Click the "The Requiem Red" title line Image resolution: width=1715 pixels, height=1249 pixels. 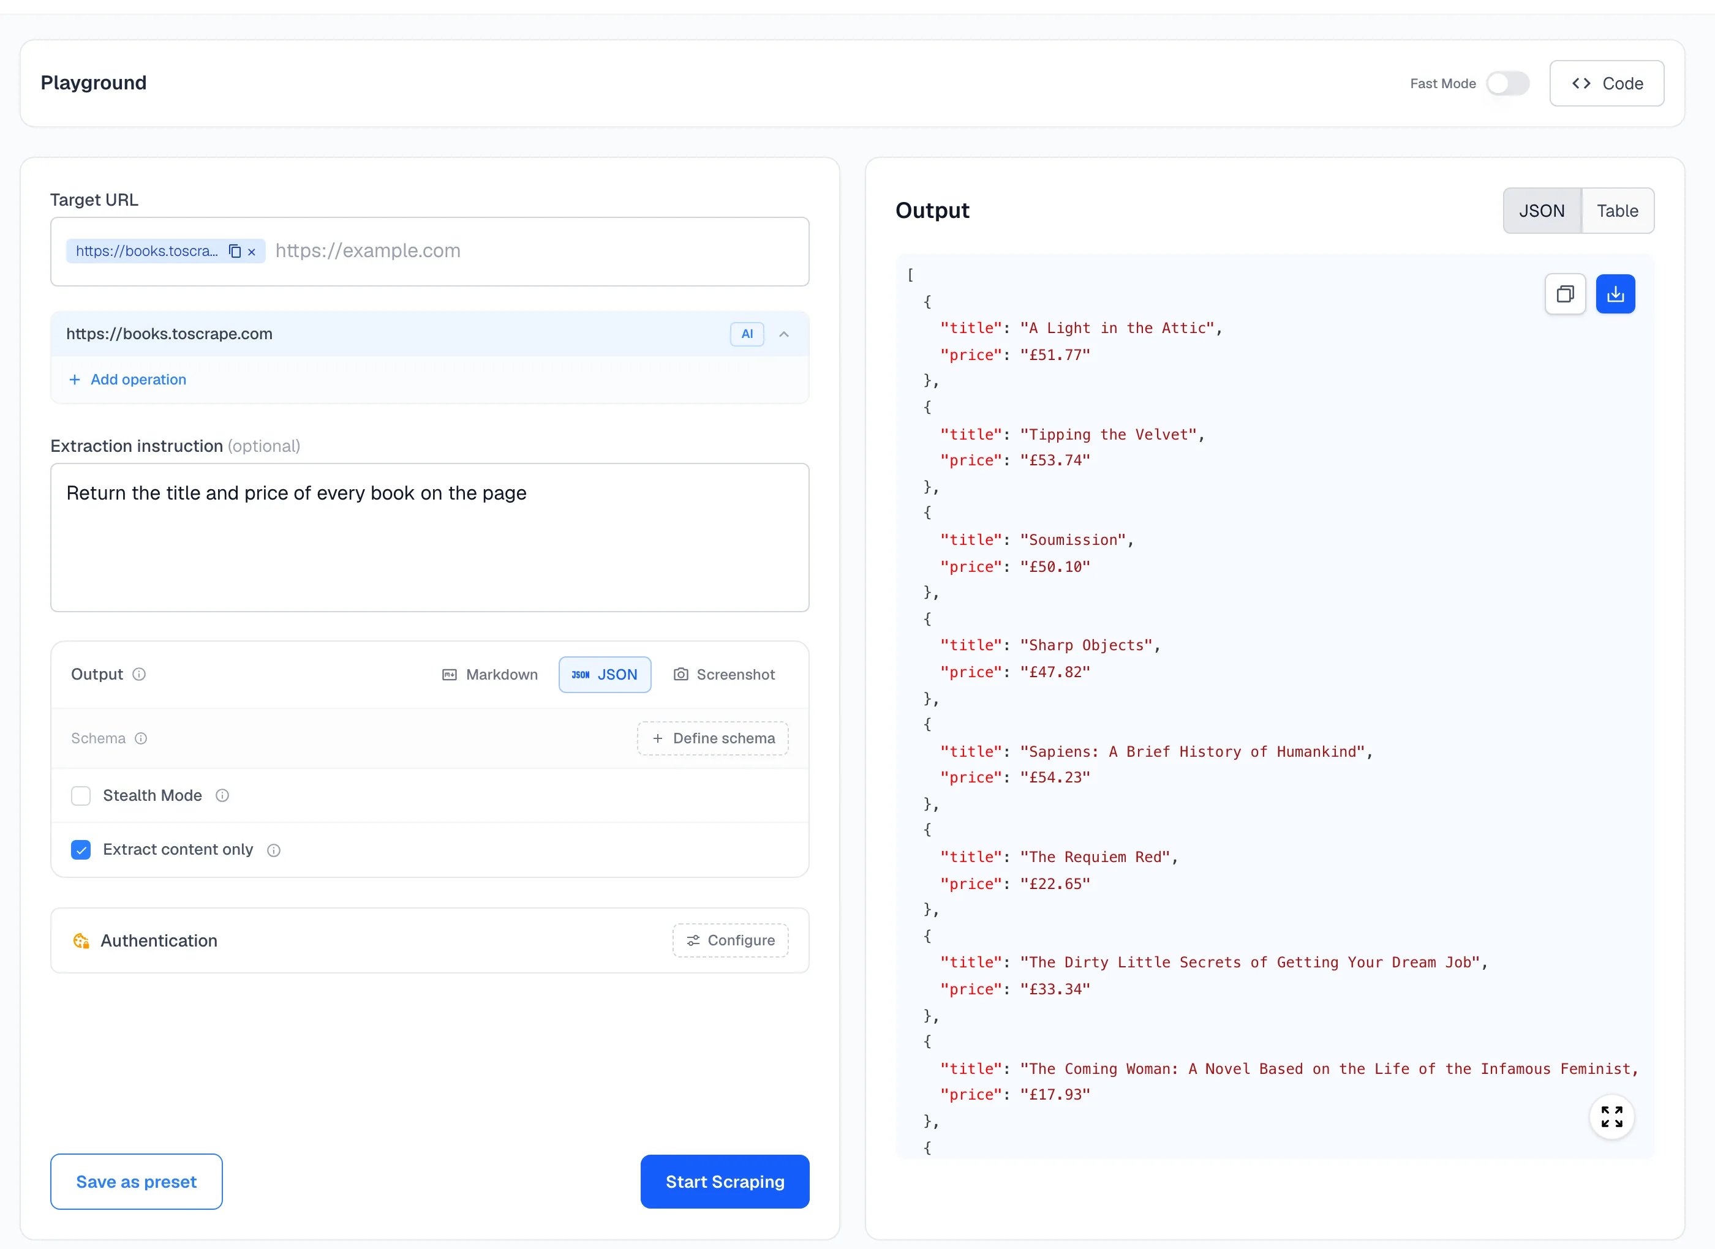tap(1058, 857)
